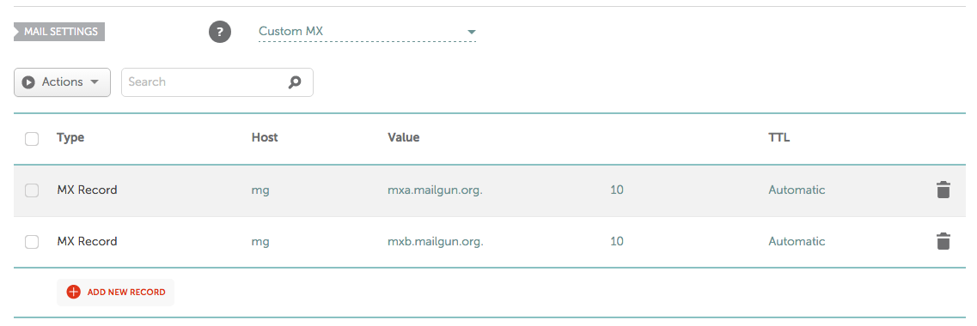
Task: Tick the select-all checkbox in header
Action: tap(32, 139)
